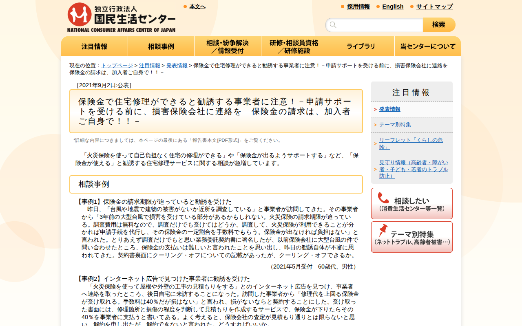
Task: Switch to the 相談事例 tab
Action: 161,46
